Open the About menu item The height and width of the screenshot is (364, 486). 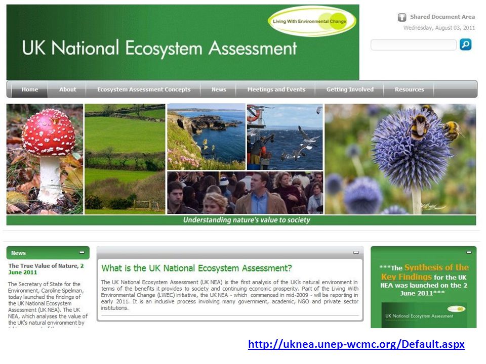pos(67,89)
